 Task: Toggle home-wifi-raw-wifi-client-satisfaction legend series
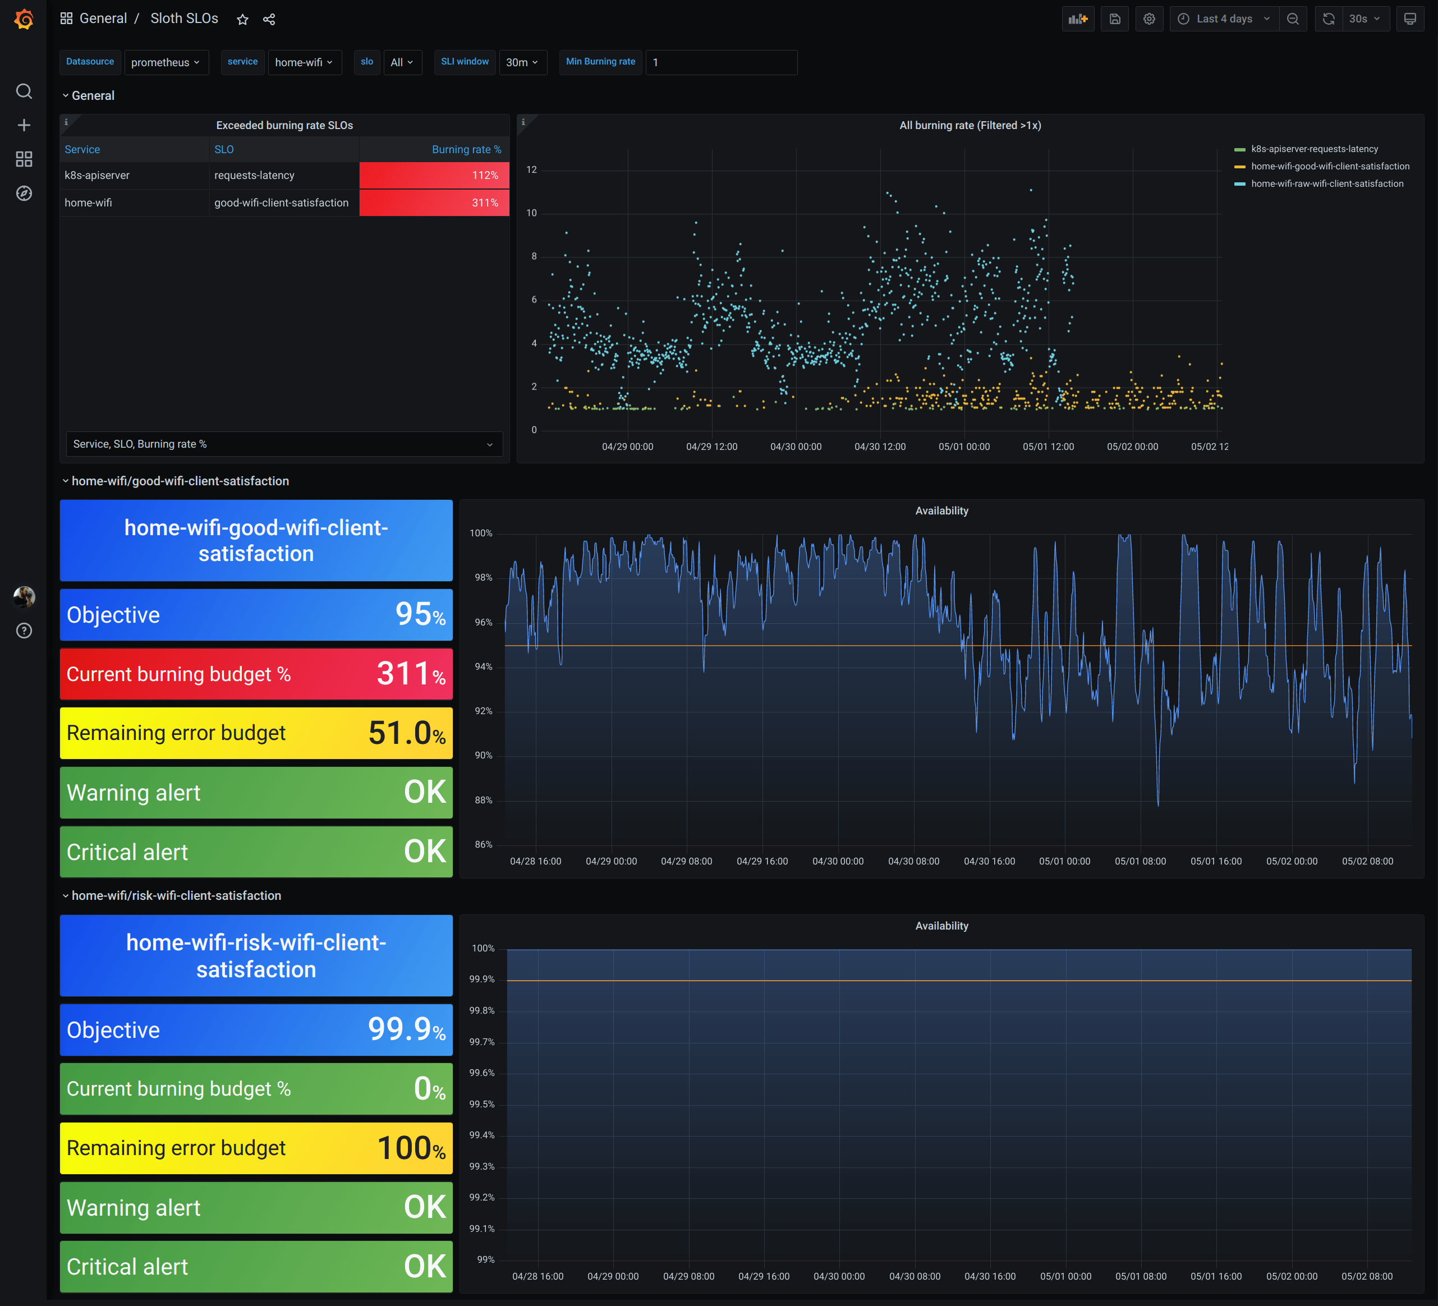1327,183
